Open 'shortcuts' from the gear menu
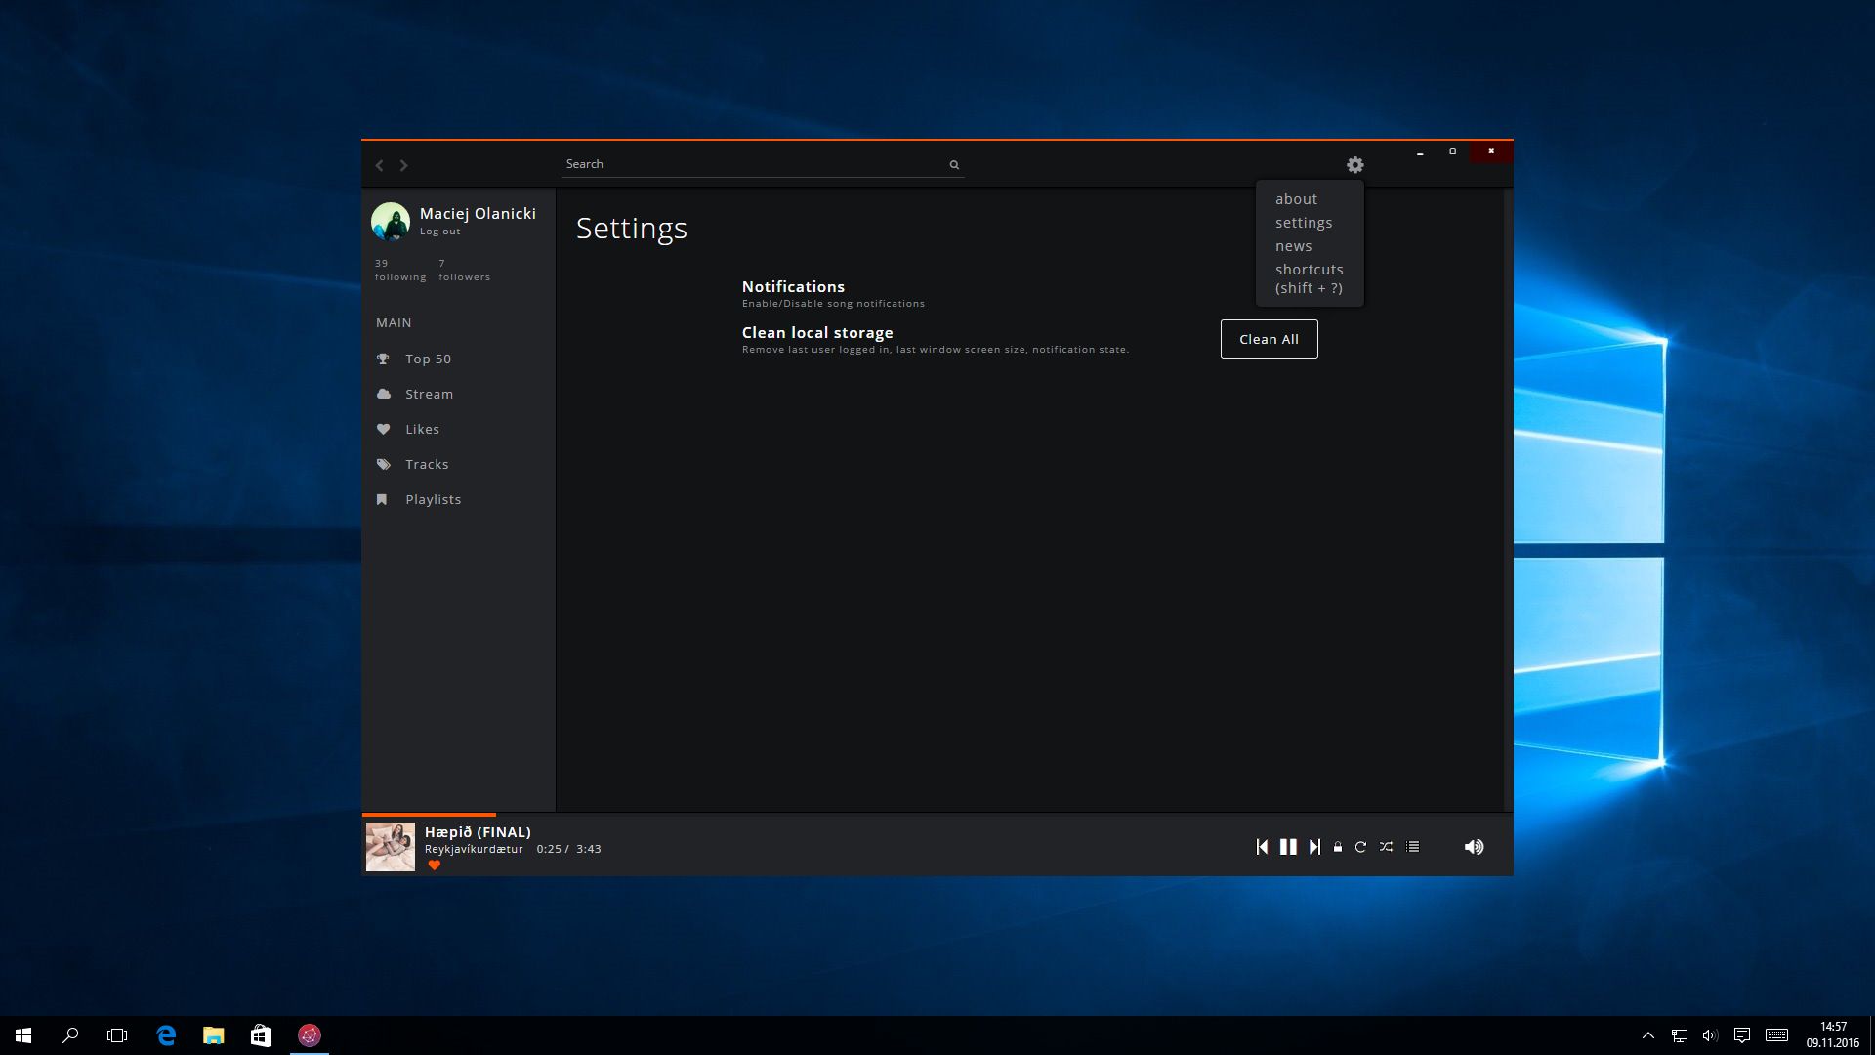The height and width of the screenshot is (1055, 1875). [1309, 270]
